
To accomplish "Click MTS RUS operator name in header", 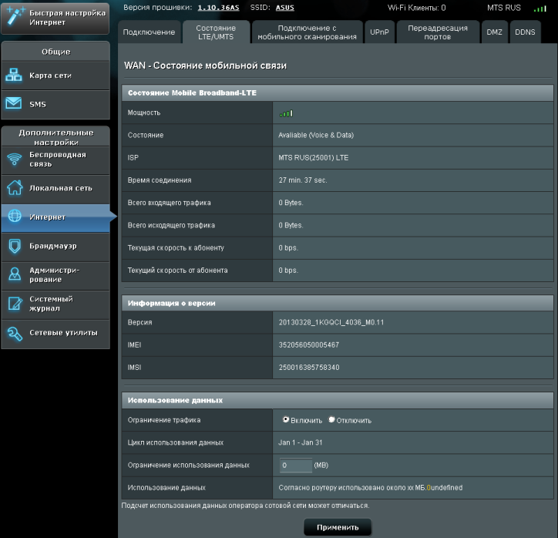I will click(x=504, y=8).
